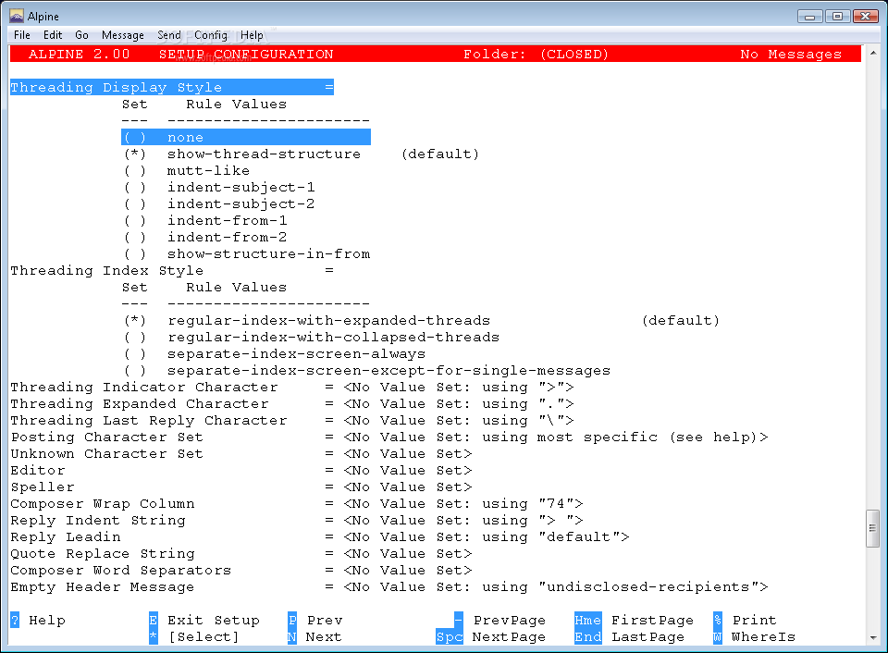Click the Hme key for FirstPage
This screenshot has width=888, height=653.
[x=588, y=620]
